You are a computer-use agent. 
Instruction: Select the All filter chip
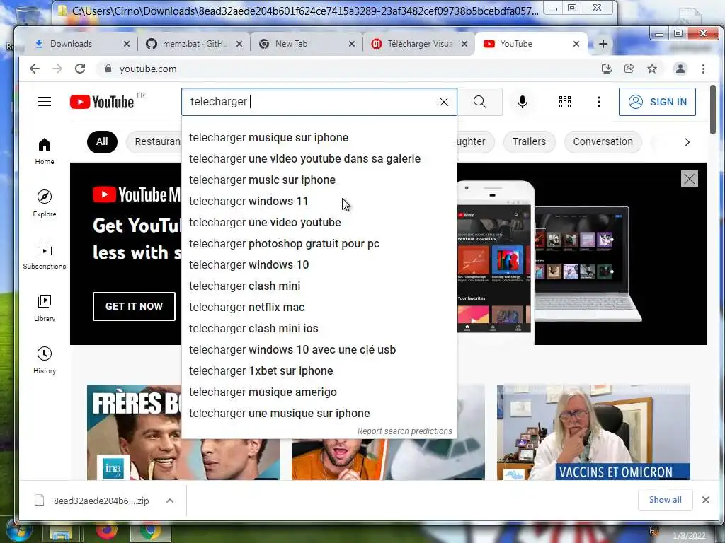tap(102, 141)
